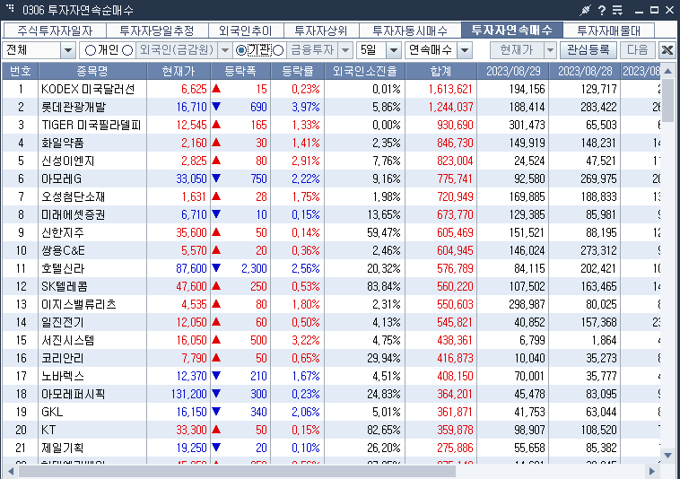Screen dimensions: 680x479
Task: Sort by 종목명 column header
Action: tap(92, 71)
